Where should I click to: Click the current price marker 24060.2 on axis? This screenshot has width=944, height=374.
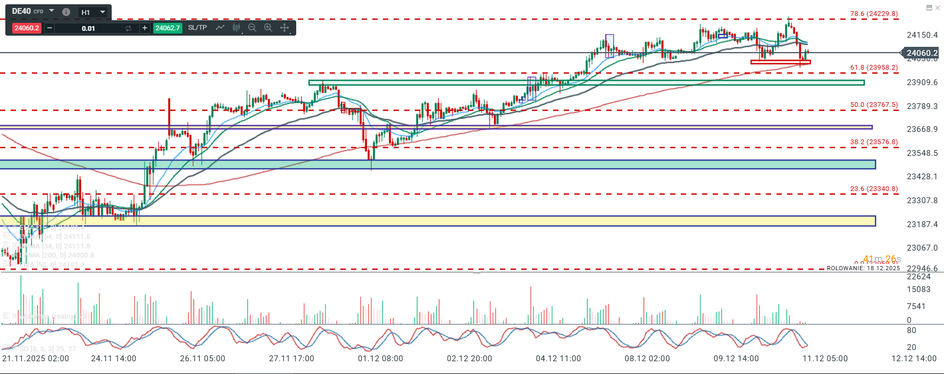(x=922, y=53)
